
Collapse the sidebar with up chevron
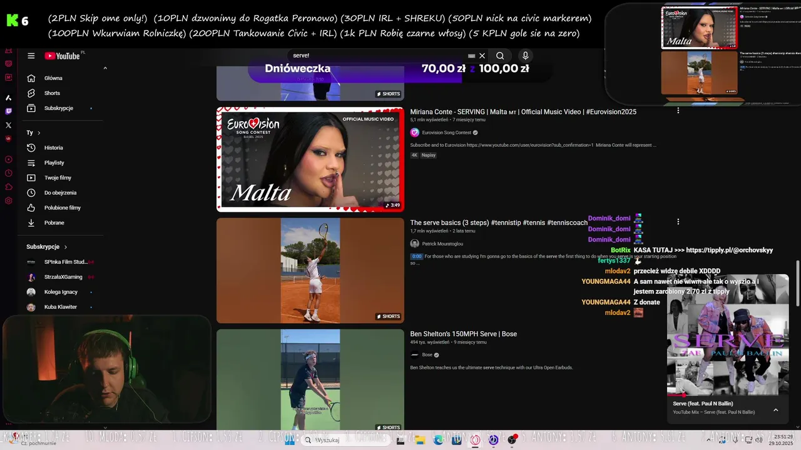coord(105,68)
